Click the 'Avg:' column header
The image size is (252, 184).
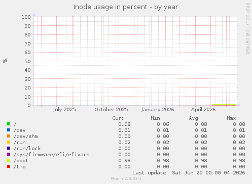click(x=194, y=118)
